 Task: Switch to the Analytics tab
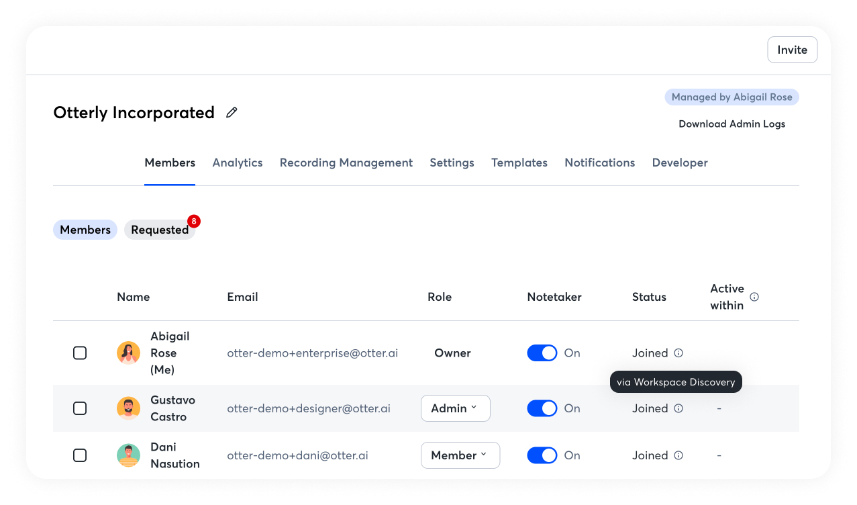238,163
